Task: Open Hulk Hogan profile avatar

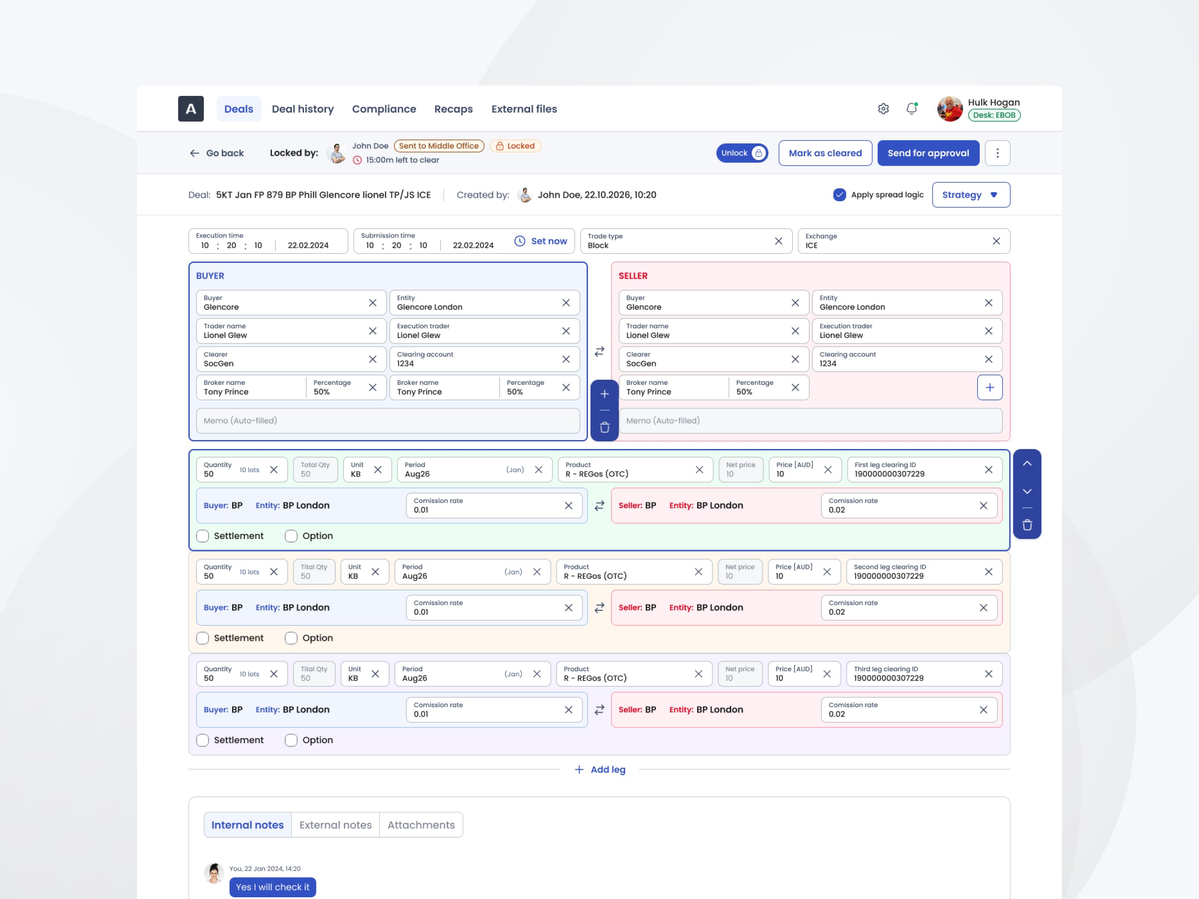Action: click(x=950, y=109)
